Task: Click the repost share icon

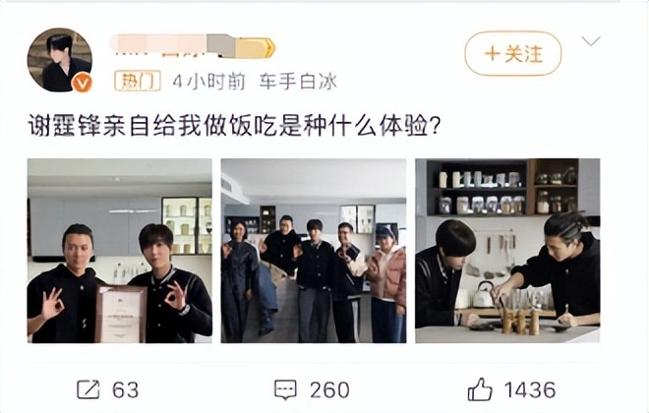Action: coord(88,389)
